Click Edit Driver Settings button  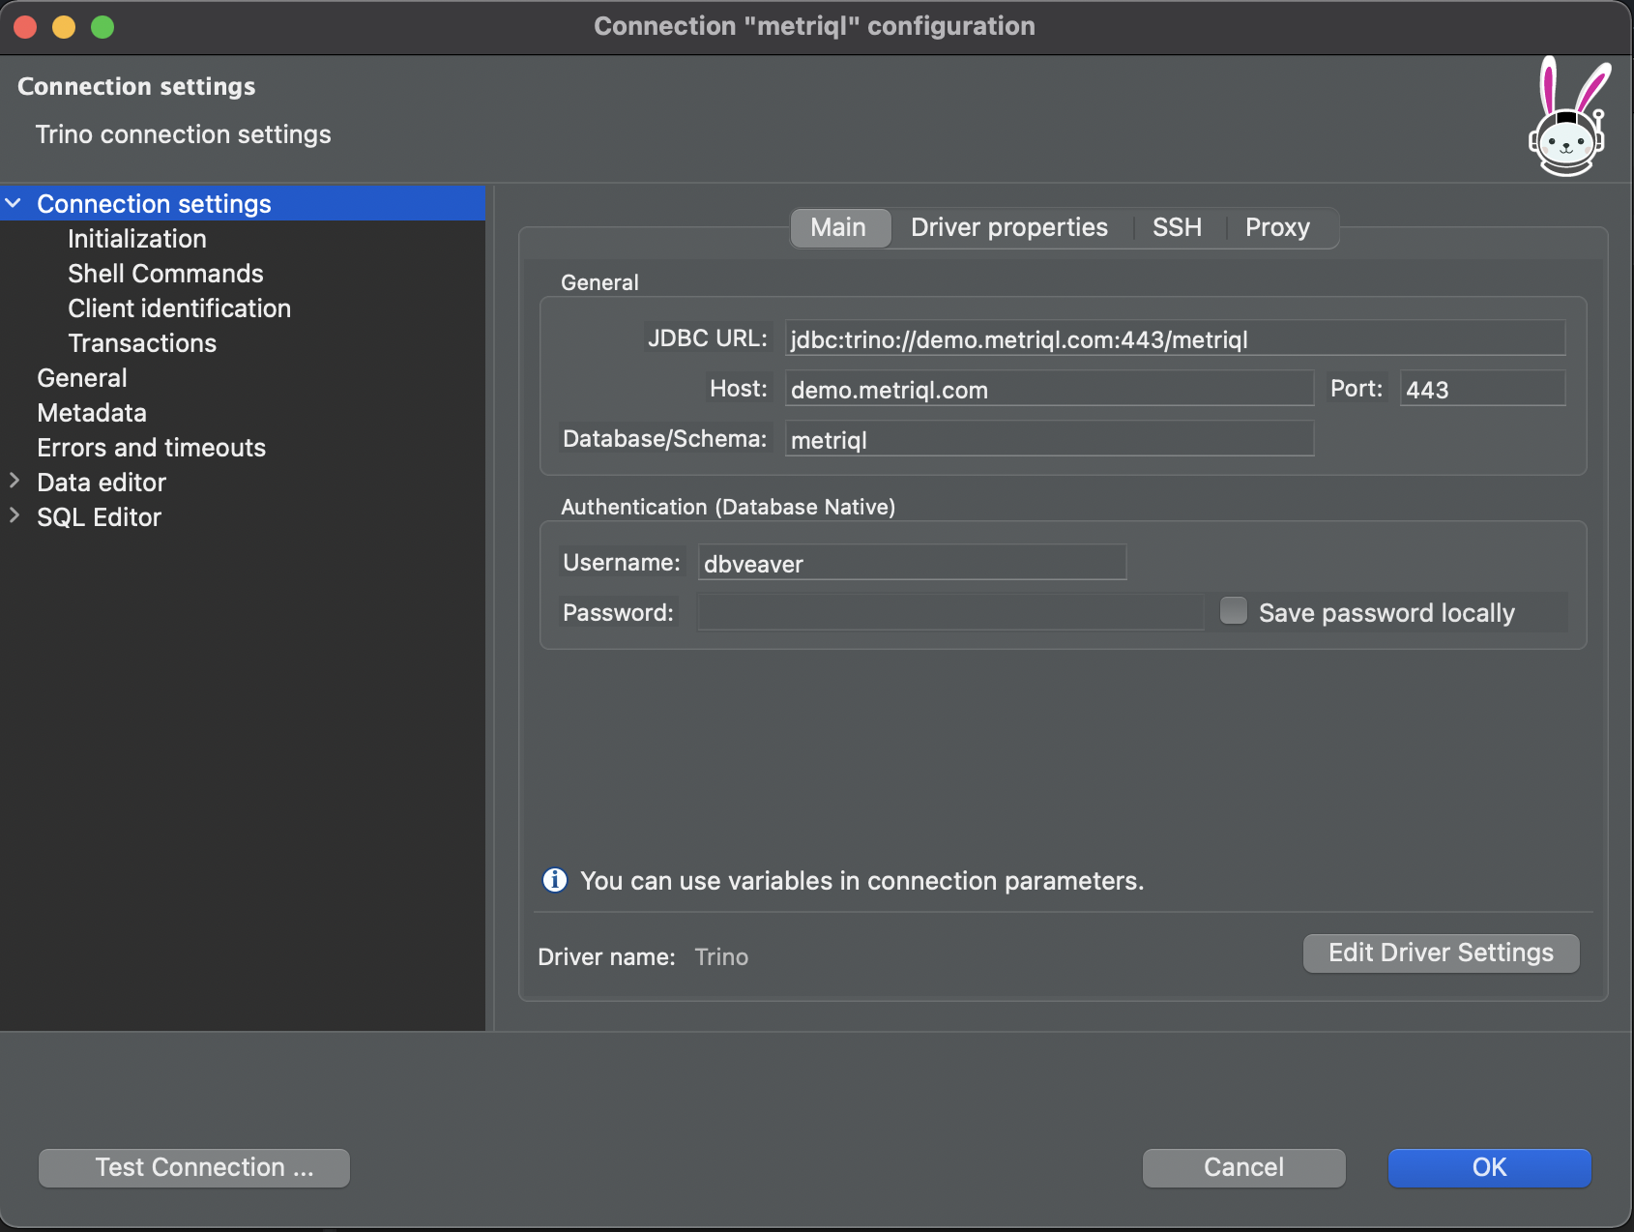pyautogui.click(x=1440, y=953)
